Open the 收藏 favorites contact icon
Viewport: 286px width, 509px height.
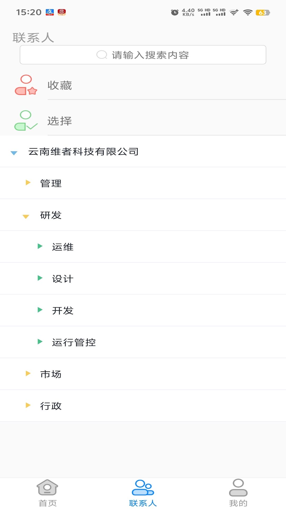25,85
